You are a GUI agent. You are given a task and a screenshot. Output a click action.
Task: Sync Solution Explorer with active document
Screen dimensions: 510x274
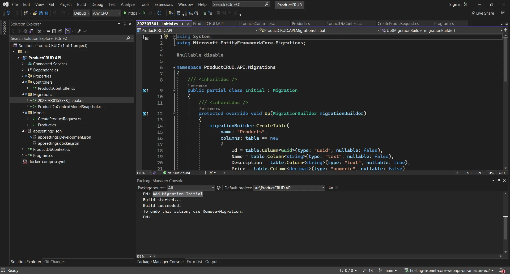(31, 31)
